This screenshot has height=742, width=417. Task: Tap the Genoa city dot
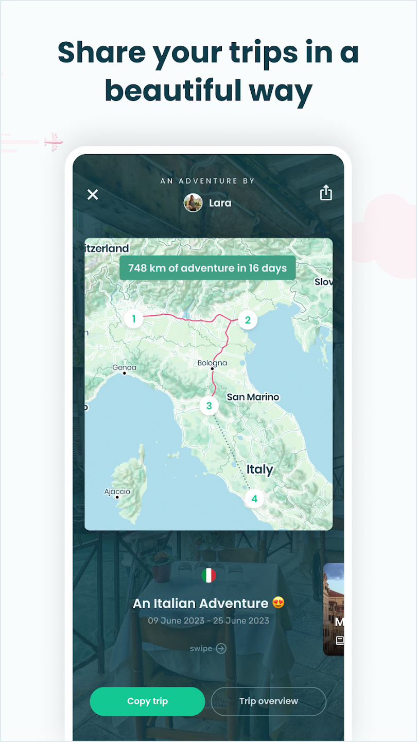click(124, 373)
